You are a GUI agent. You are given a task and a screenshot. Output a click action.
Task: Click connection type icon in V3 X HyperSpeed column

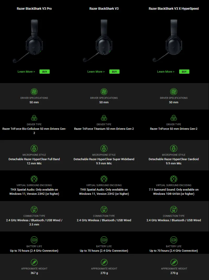click(173, 209)
